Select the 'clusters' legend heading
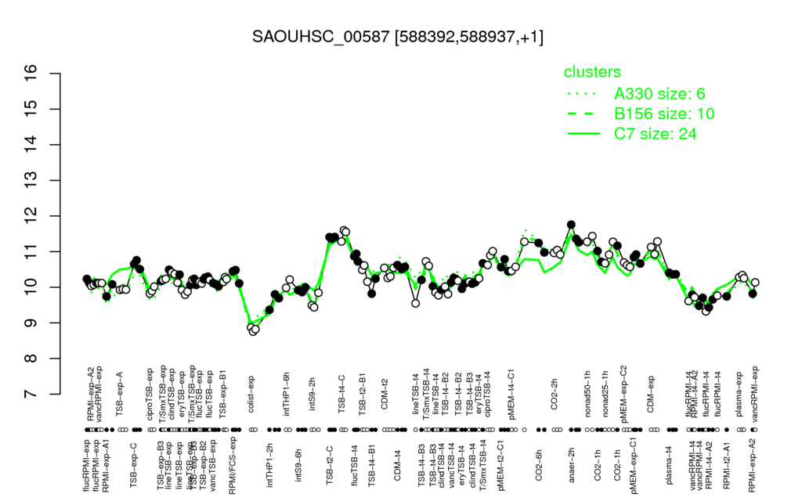Screen dimensions: 802x501 point(592,71)
